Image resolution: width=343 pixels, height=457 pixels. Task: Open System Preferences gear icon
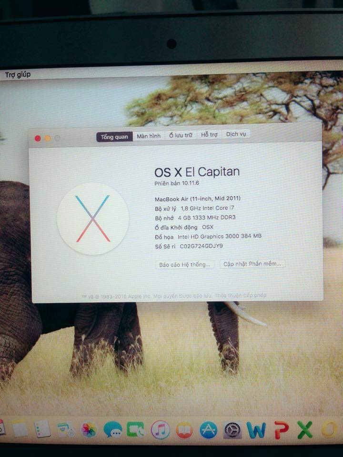click(232, 430)
